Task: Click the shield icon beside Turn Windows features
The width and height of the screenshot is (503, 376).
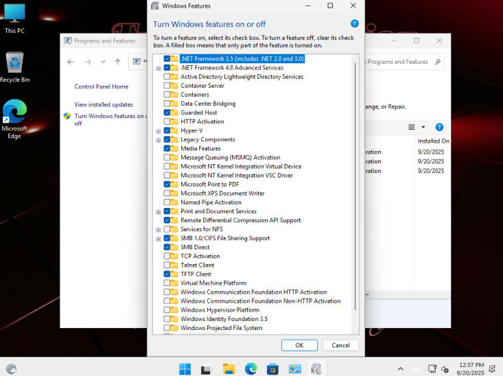Action: pyautogui.click(x=67, y=116)
